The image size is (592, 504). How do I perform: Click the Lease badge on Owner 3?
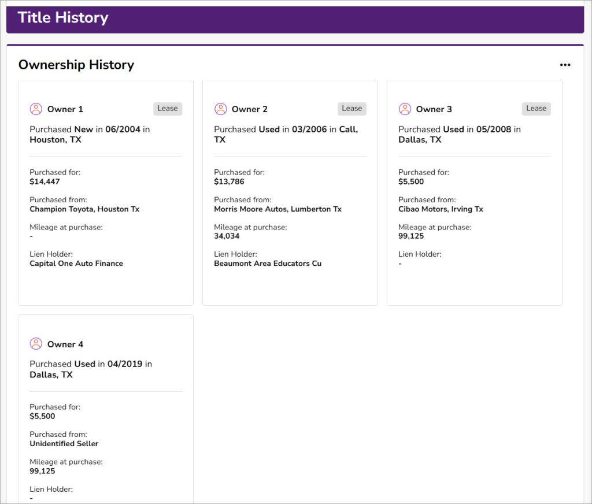coord(536,109)
